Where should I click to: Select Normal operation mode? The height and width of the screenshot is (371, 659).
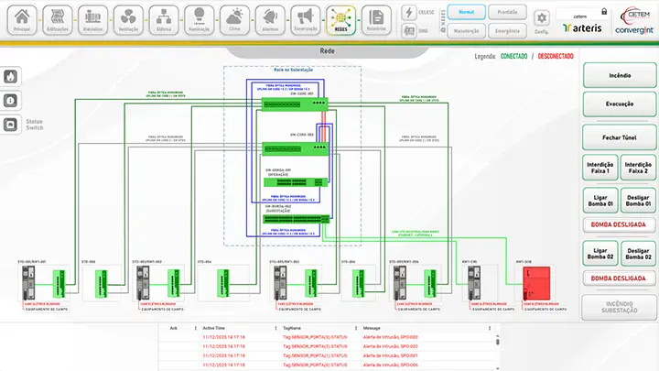tap(466, 14)
